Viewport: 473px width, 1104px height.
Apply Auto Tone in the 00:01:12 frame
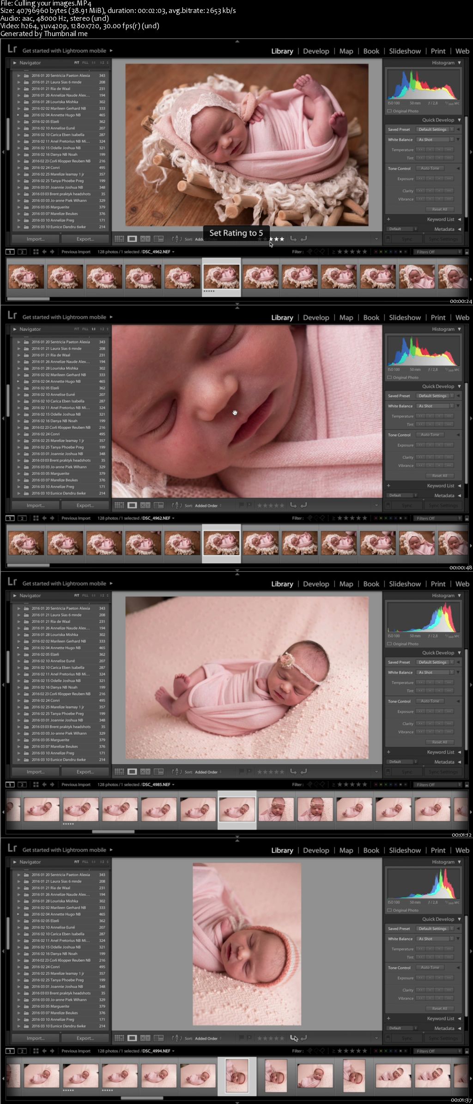(430, 701)
